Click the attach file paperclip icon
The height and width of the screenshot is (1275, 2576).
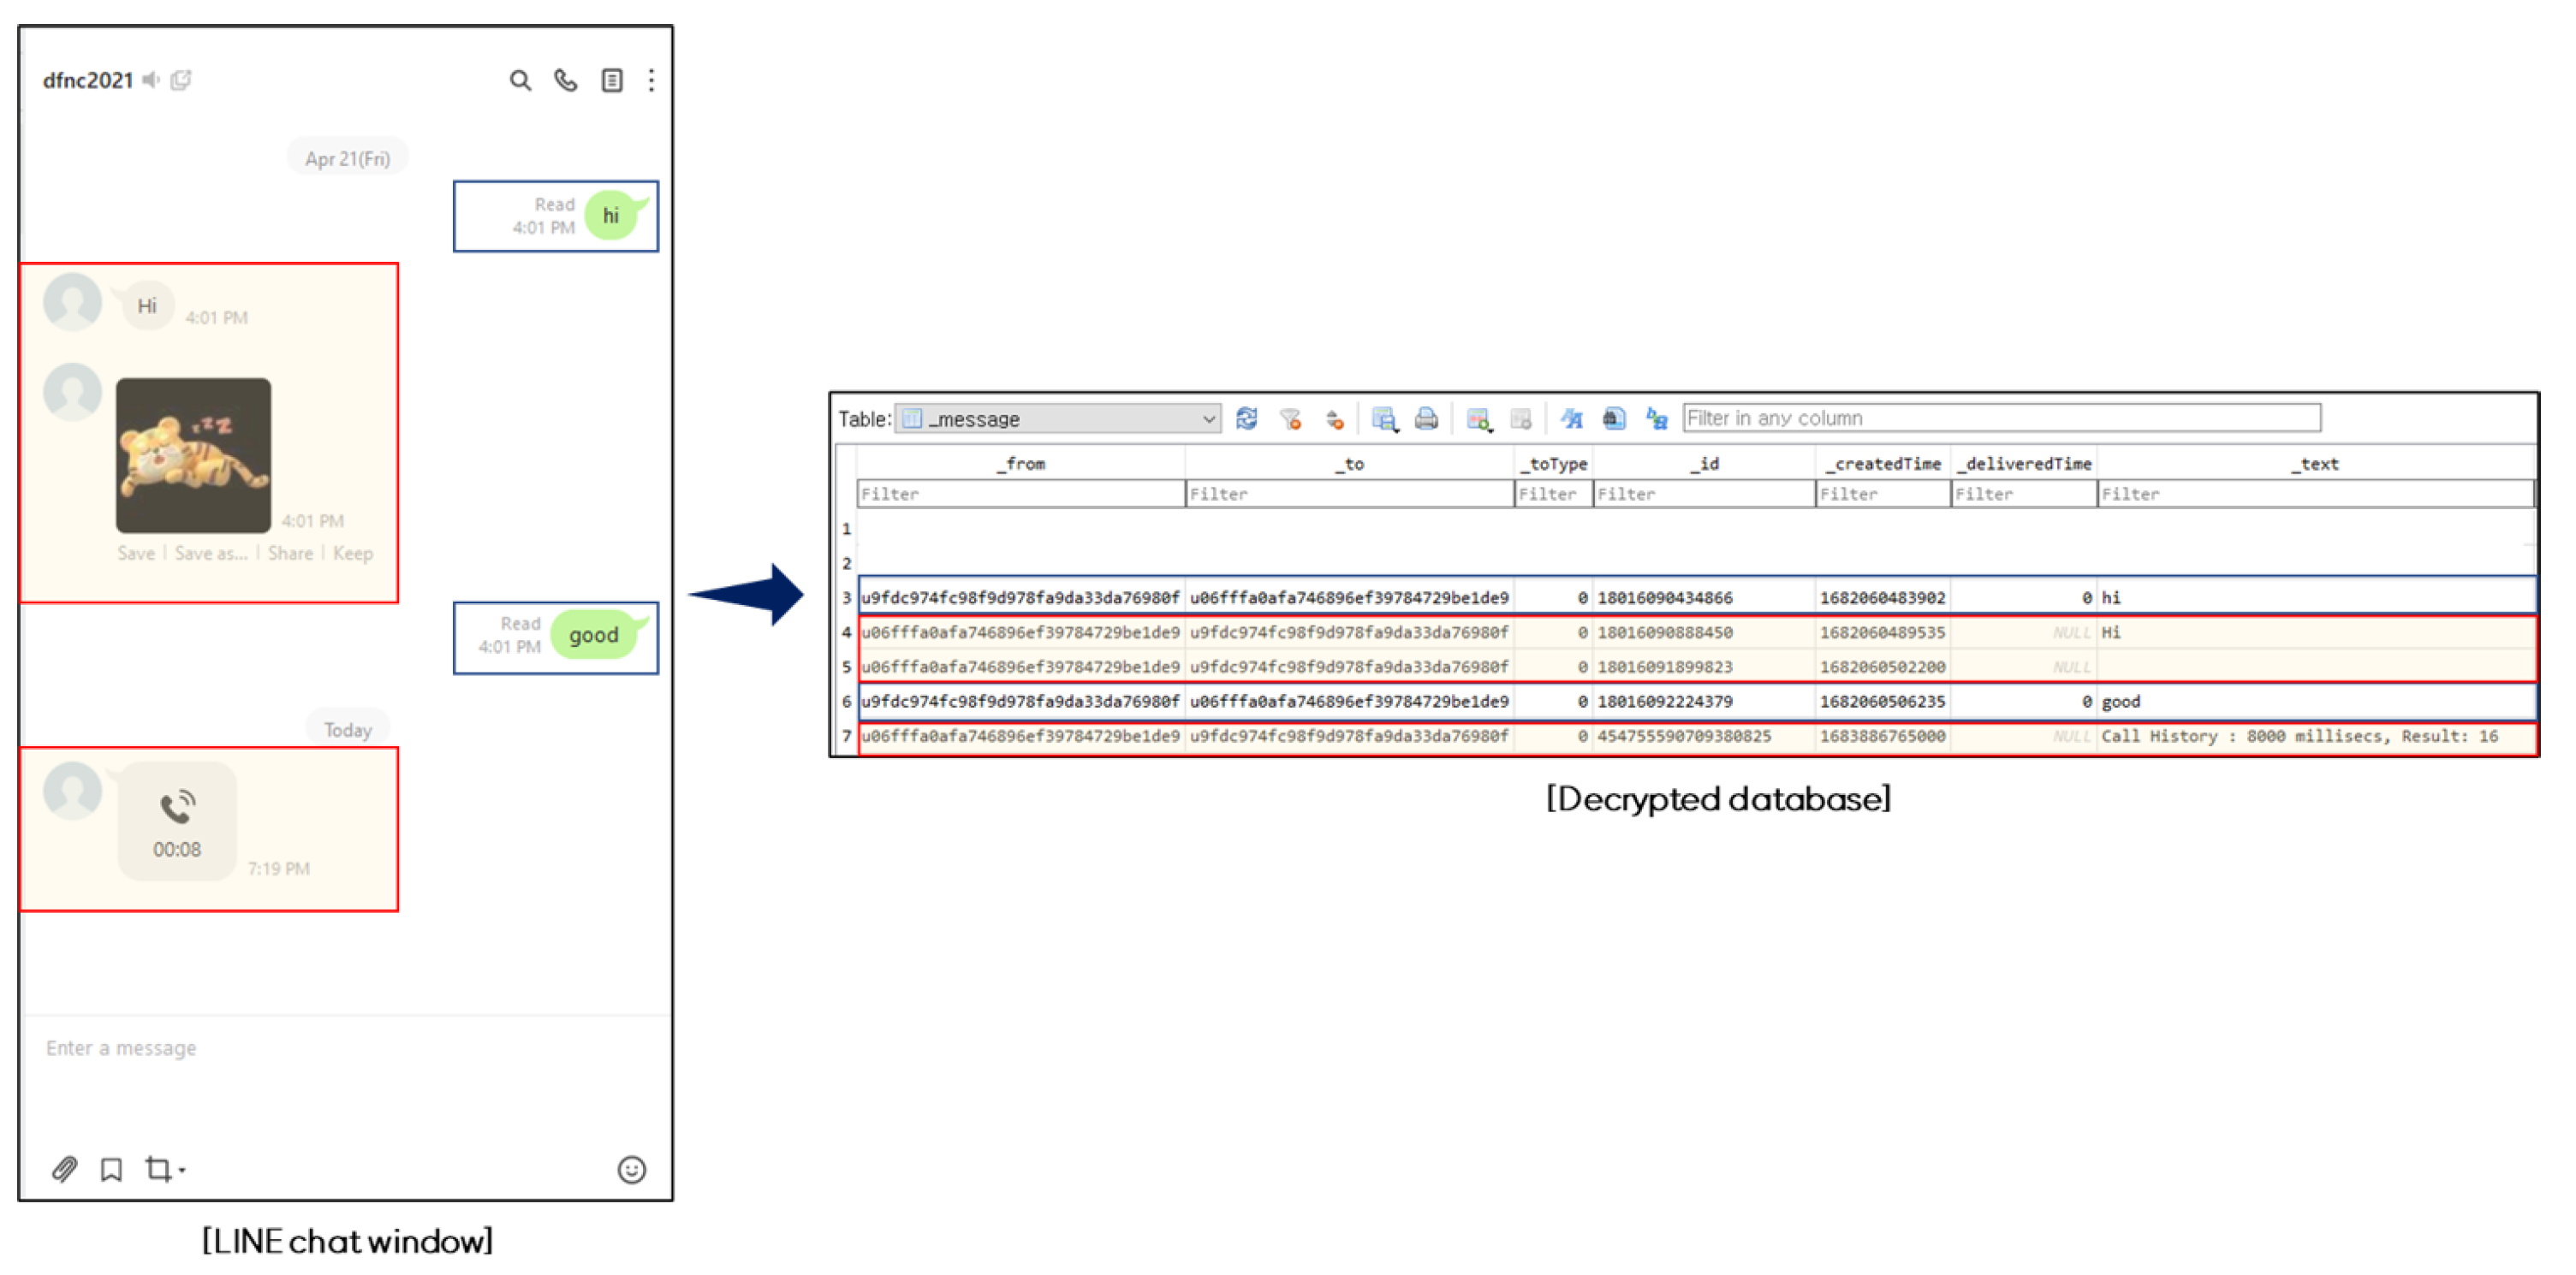tap(65, 1168)
